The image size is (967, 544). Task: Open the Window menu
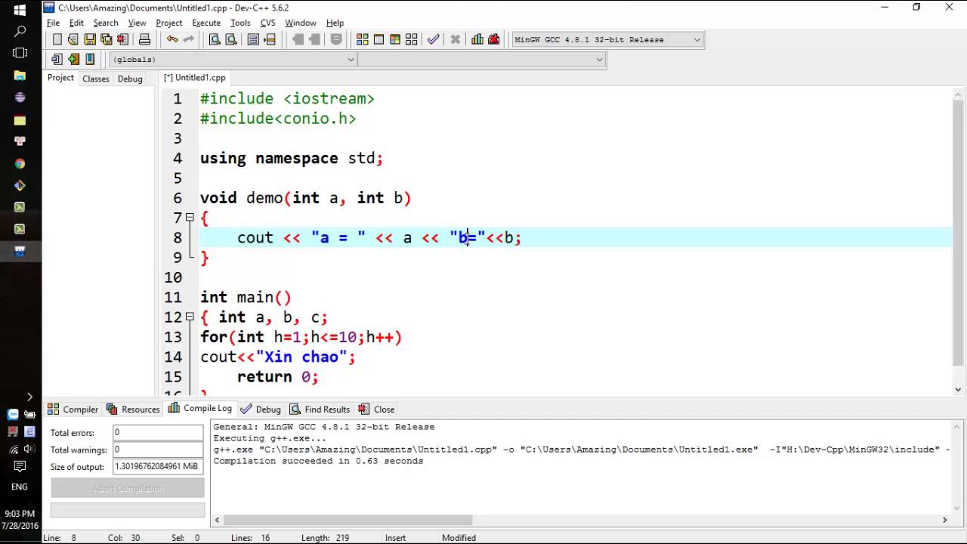click(x=301, y=23)
